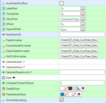The height and width of the screenshot is (103, 106).
Task: Click the OpenNodeFormatter property name
Action: 18,51
